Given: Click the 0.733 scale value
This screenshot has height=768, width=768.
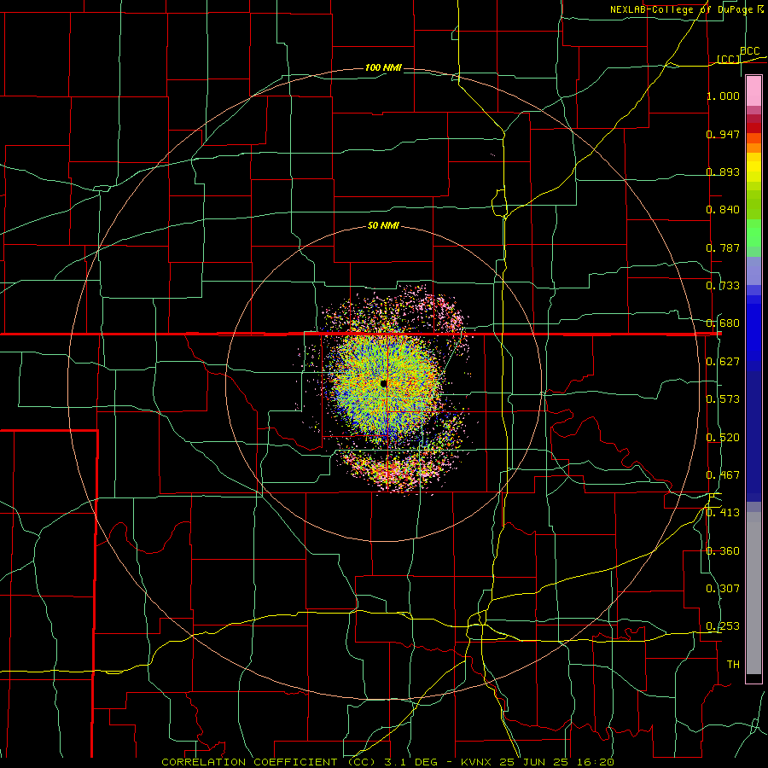Looking at the screenshot, I should 723,285.
